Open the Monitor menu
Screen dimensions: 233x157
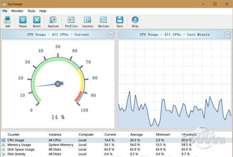click(17, 11)
